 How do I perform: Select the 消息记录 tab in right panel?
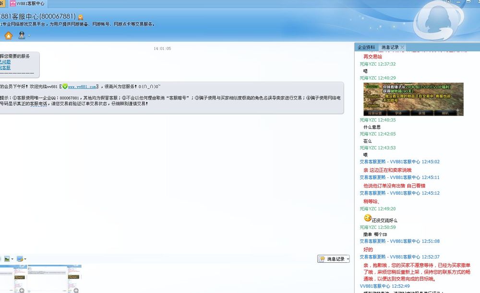pos(390,47)
